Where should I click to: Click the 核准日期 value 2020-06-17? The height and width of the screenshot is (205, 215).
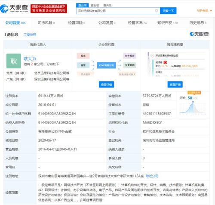point(47,140)
